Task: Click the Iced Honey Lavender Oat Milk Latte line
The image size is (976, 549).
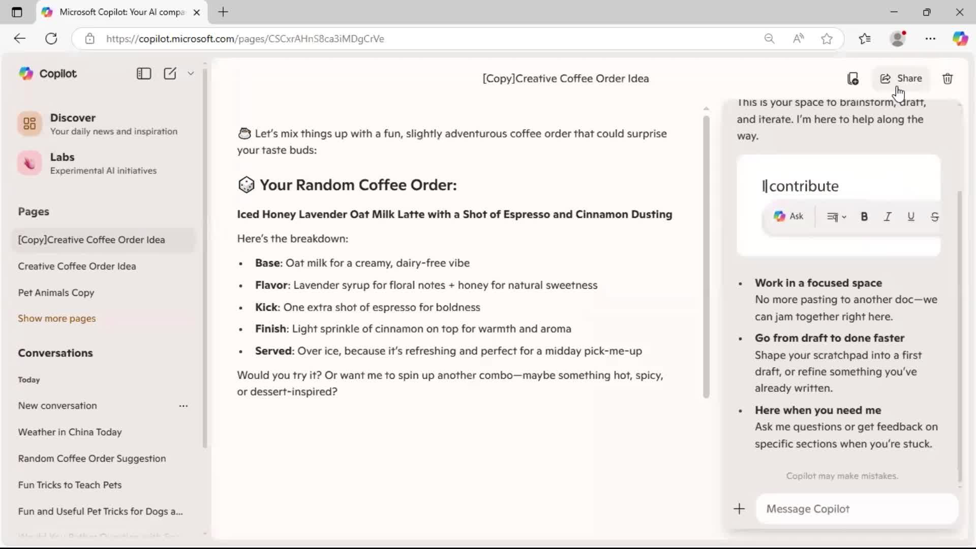Action: point(454,215)
